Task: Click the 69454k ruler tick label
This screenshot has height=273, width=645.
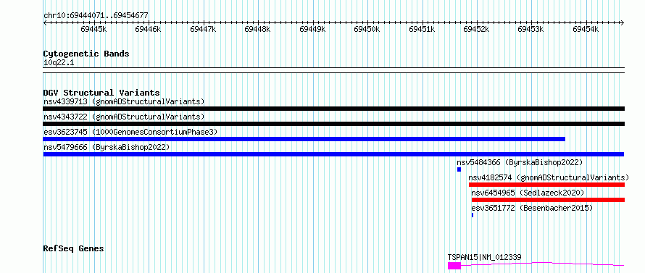Action: coord(586,29)
